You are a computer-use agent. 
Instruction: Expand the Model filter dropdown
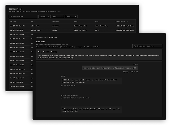[71, 16]
